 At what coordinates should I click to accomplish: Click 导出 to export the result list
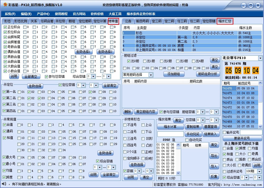(x=214, y=156)
